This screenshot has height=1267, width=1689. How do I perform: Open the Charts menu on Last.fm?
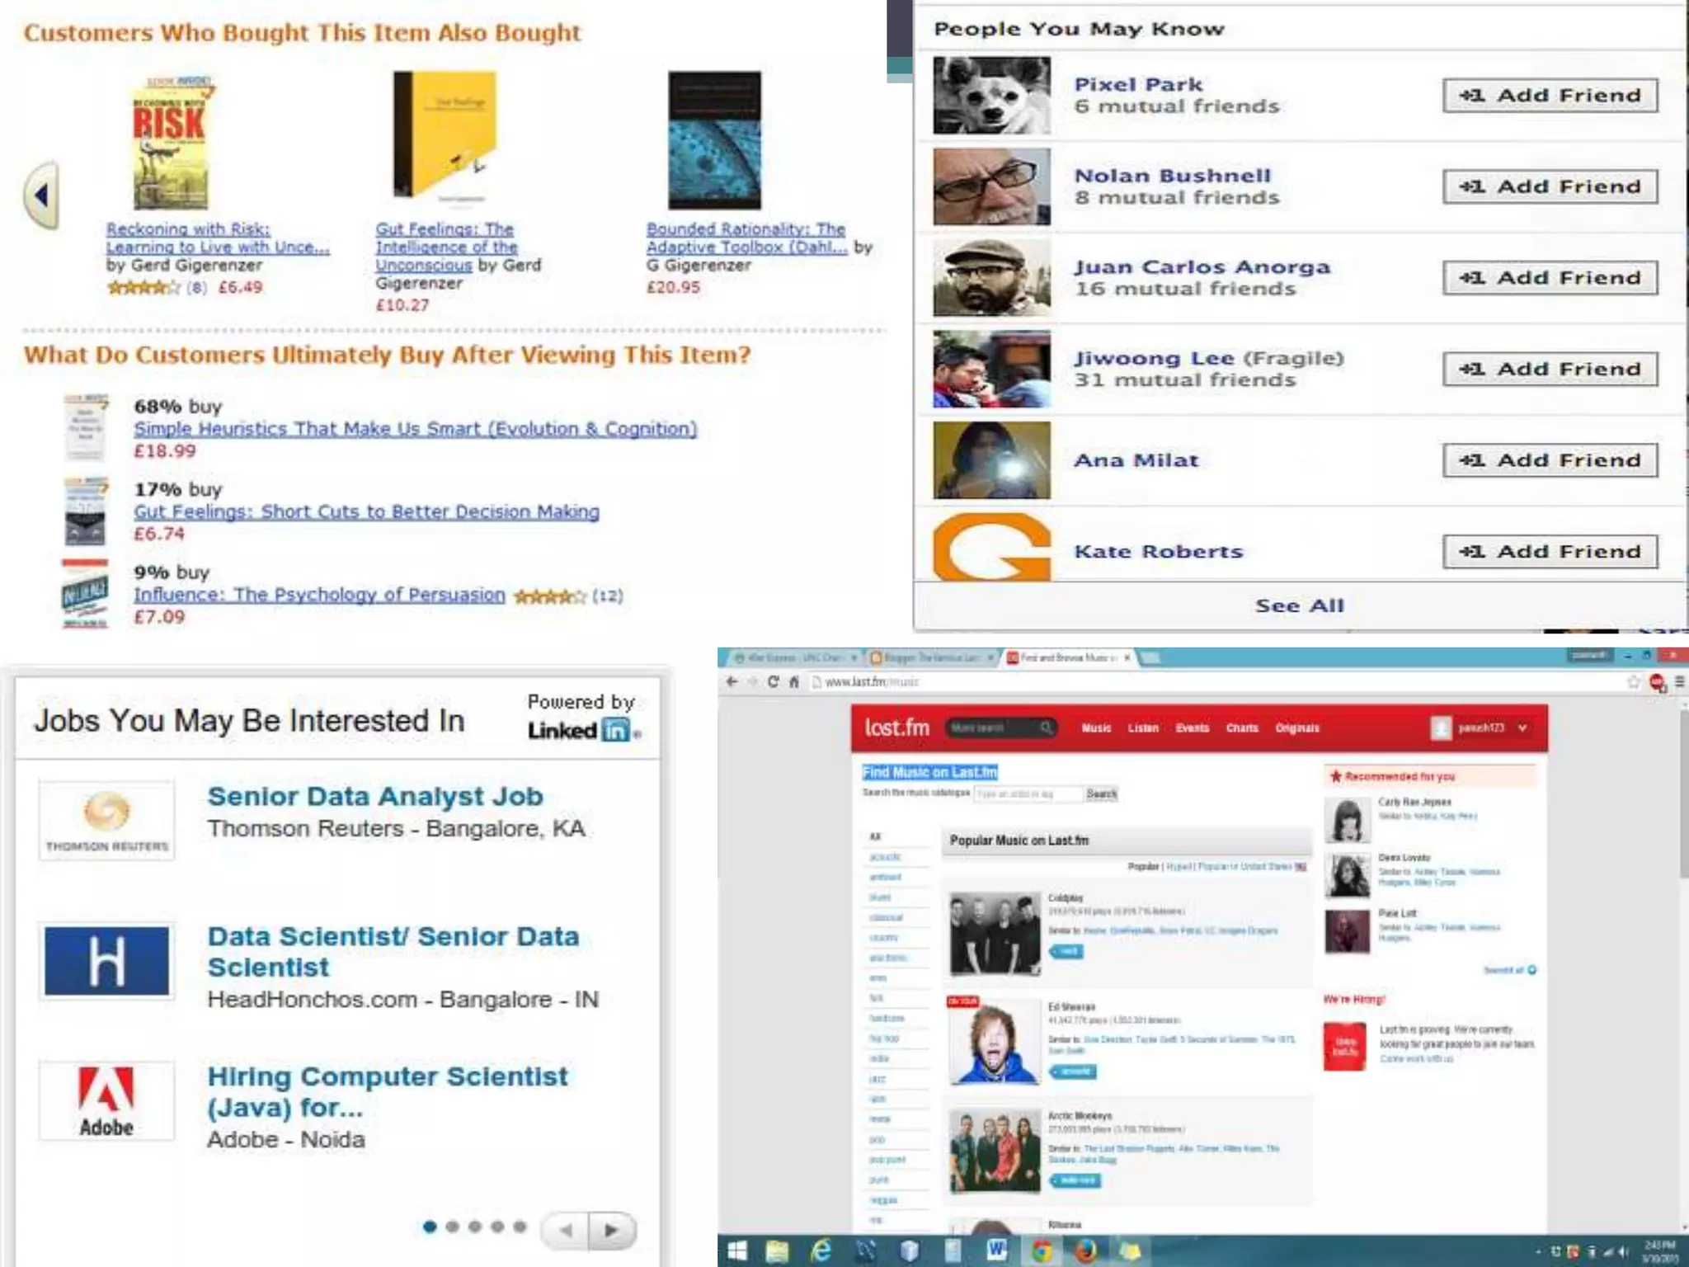(x=1241, y=728)
